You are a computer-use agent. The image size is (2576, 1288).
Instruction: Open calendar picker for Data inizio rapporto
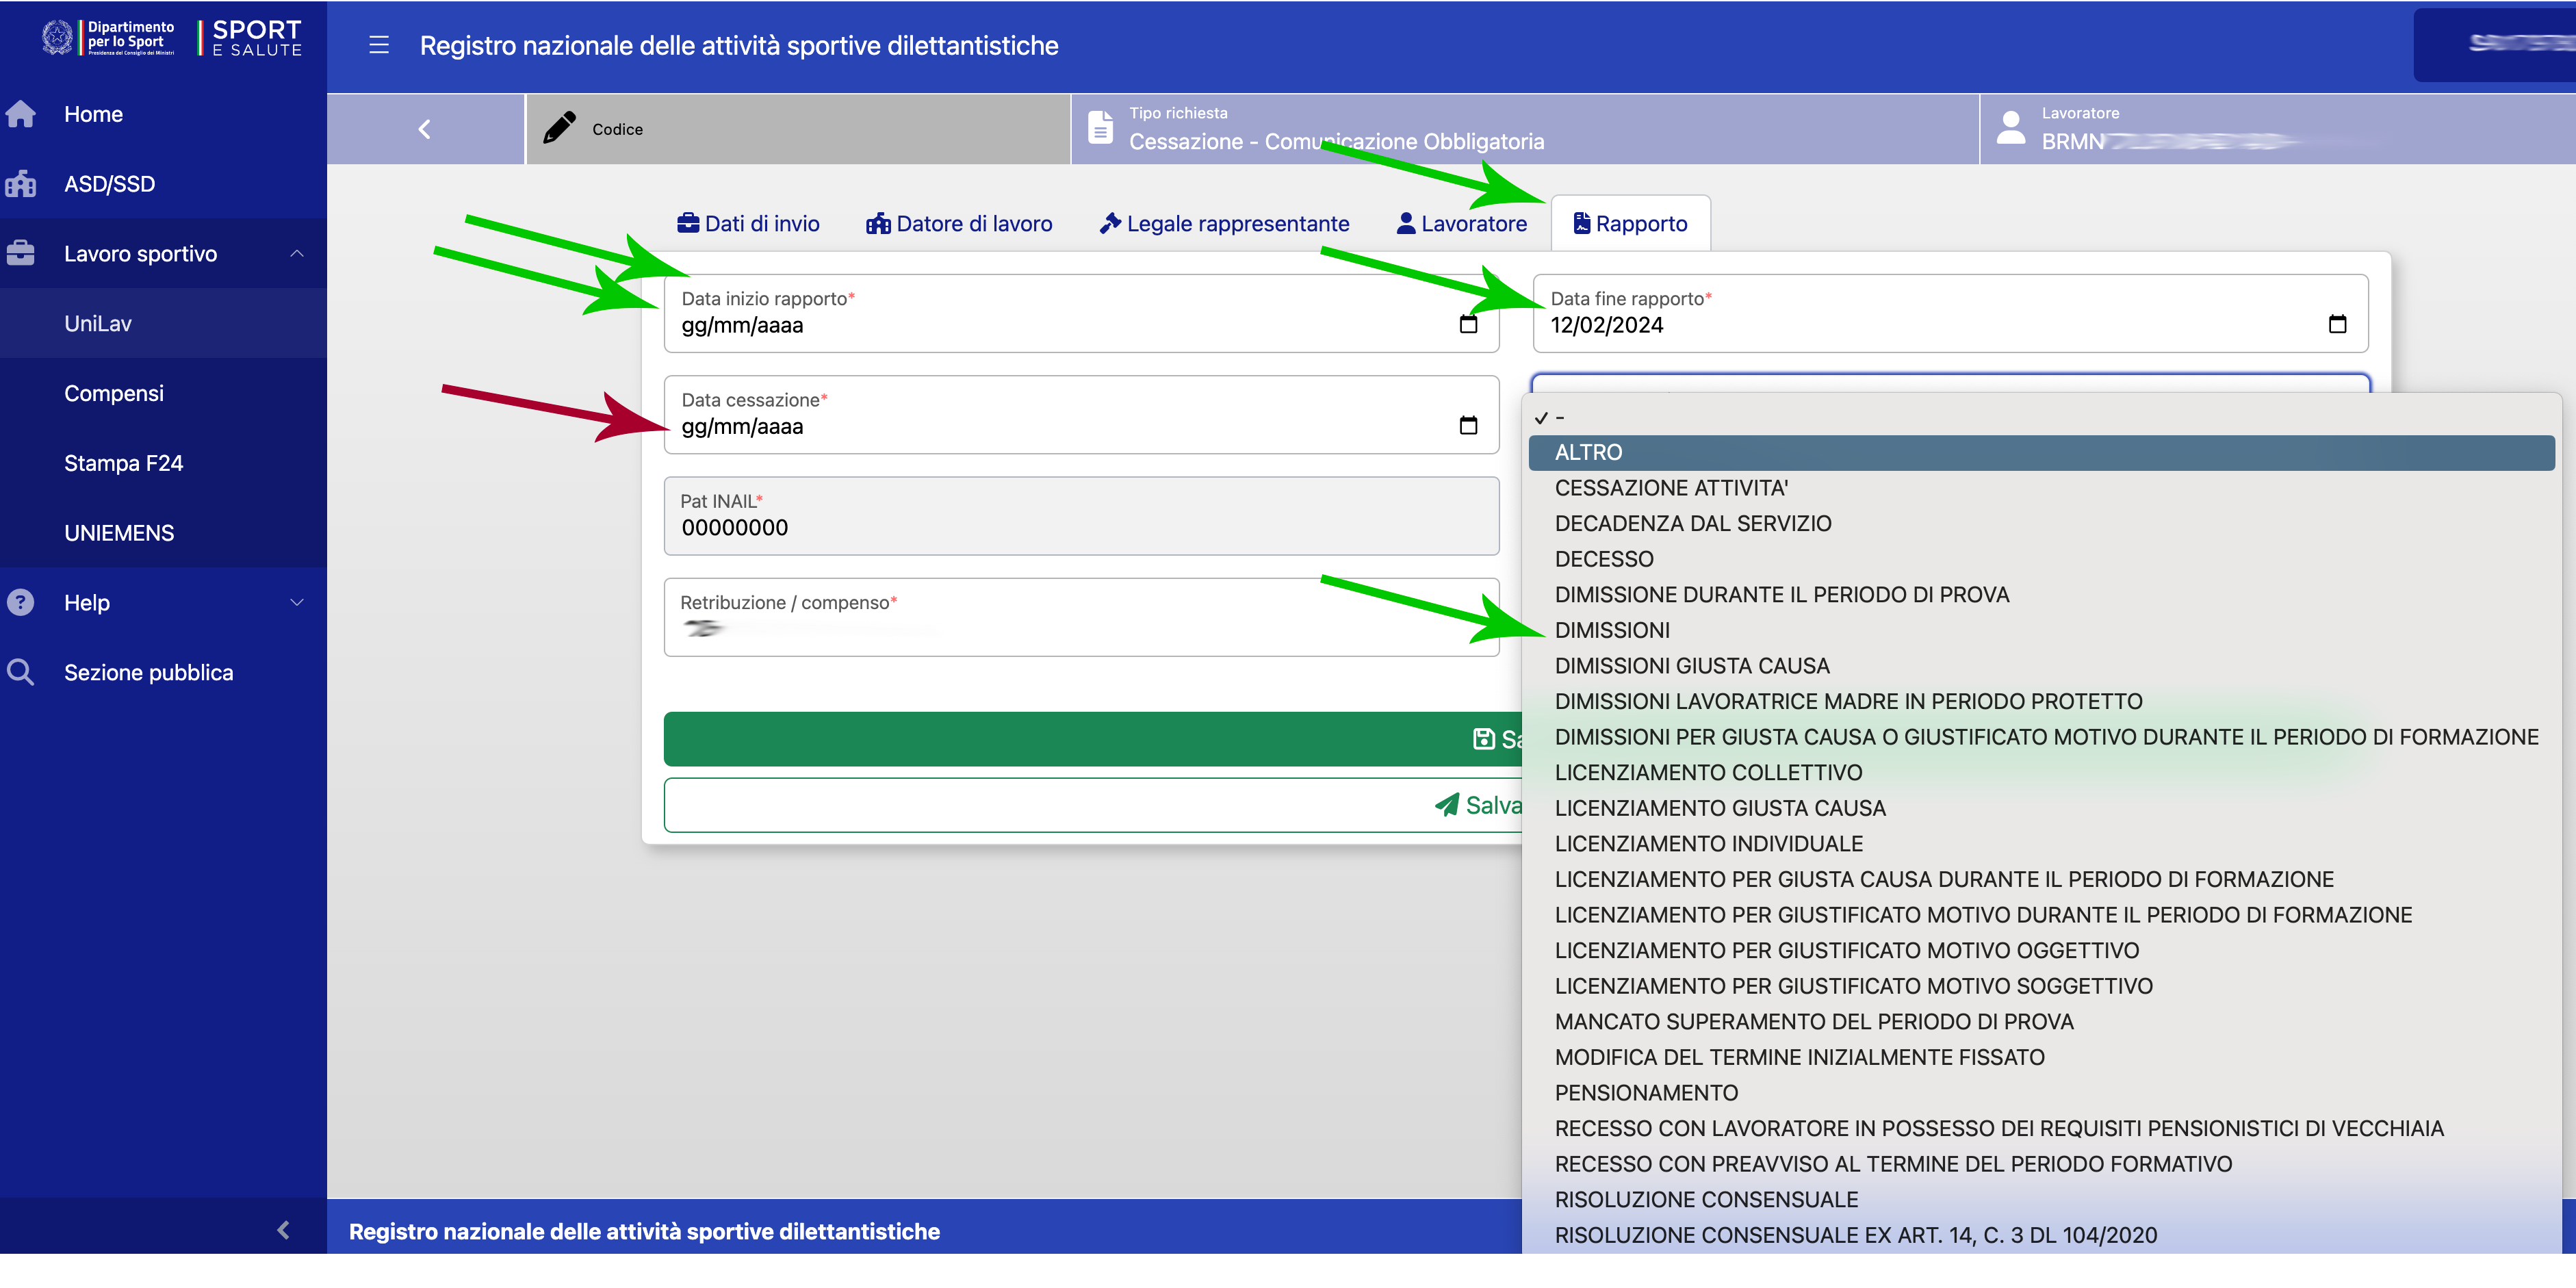1467,324
